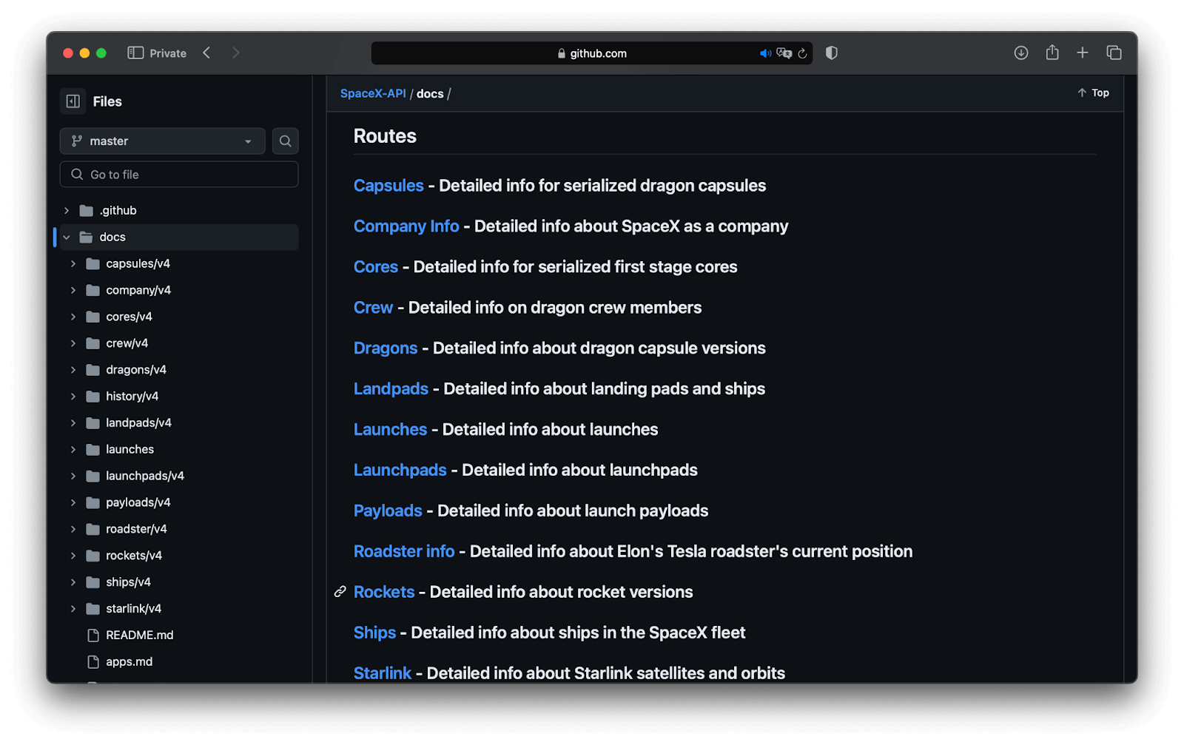Click the docs breadcrumb
Image resolution: width=1184 pixels, height=745 pixels.
pyautogui.click(x=430, y=94)
